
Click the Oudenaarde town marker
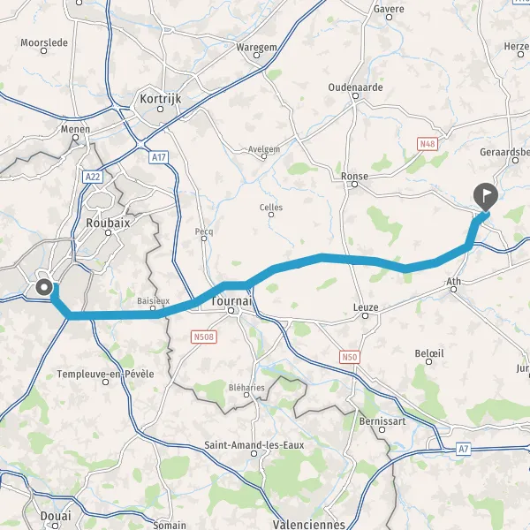coord(355,95)
